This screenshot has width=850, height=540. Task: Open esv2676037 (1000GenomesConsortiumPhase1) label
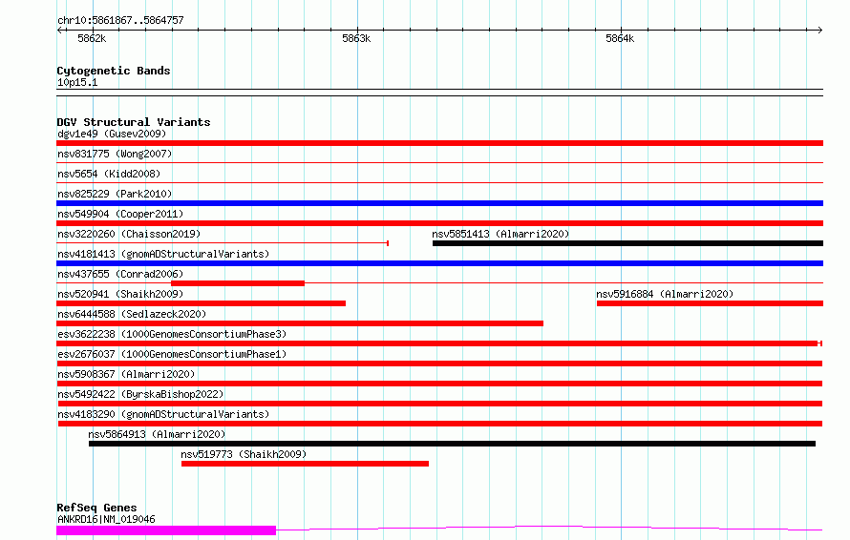tap(172, 354)
